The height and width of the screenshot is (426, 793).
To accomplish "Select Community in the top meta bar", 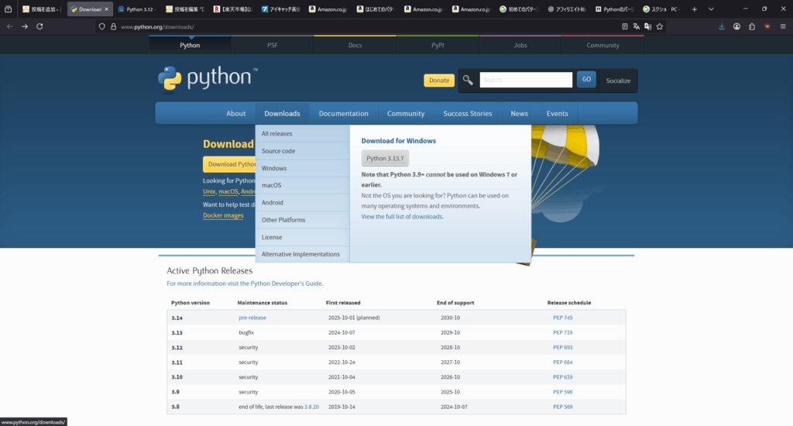I will pyautogui.click(x=602, y=45).
